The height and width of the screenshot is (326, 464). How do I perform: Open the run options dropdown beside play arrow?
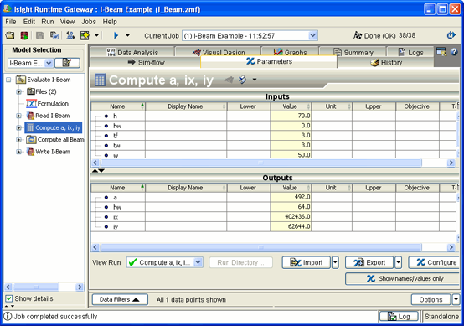[x=127, y=35]
